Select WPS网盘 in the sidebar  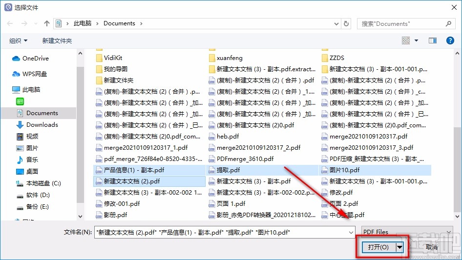pyautogui.click(x=30, y=74)
